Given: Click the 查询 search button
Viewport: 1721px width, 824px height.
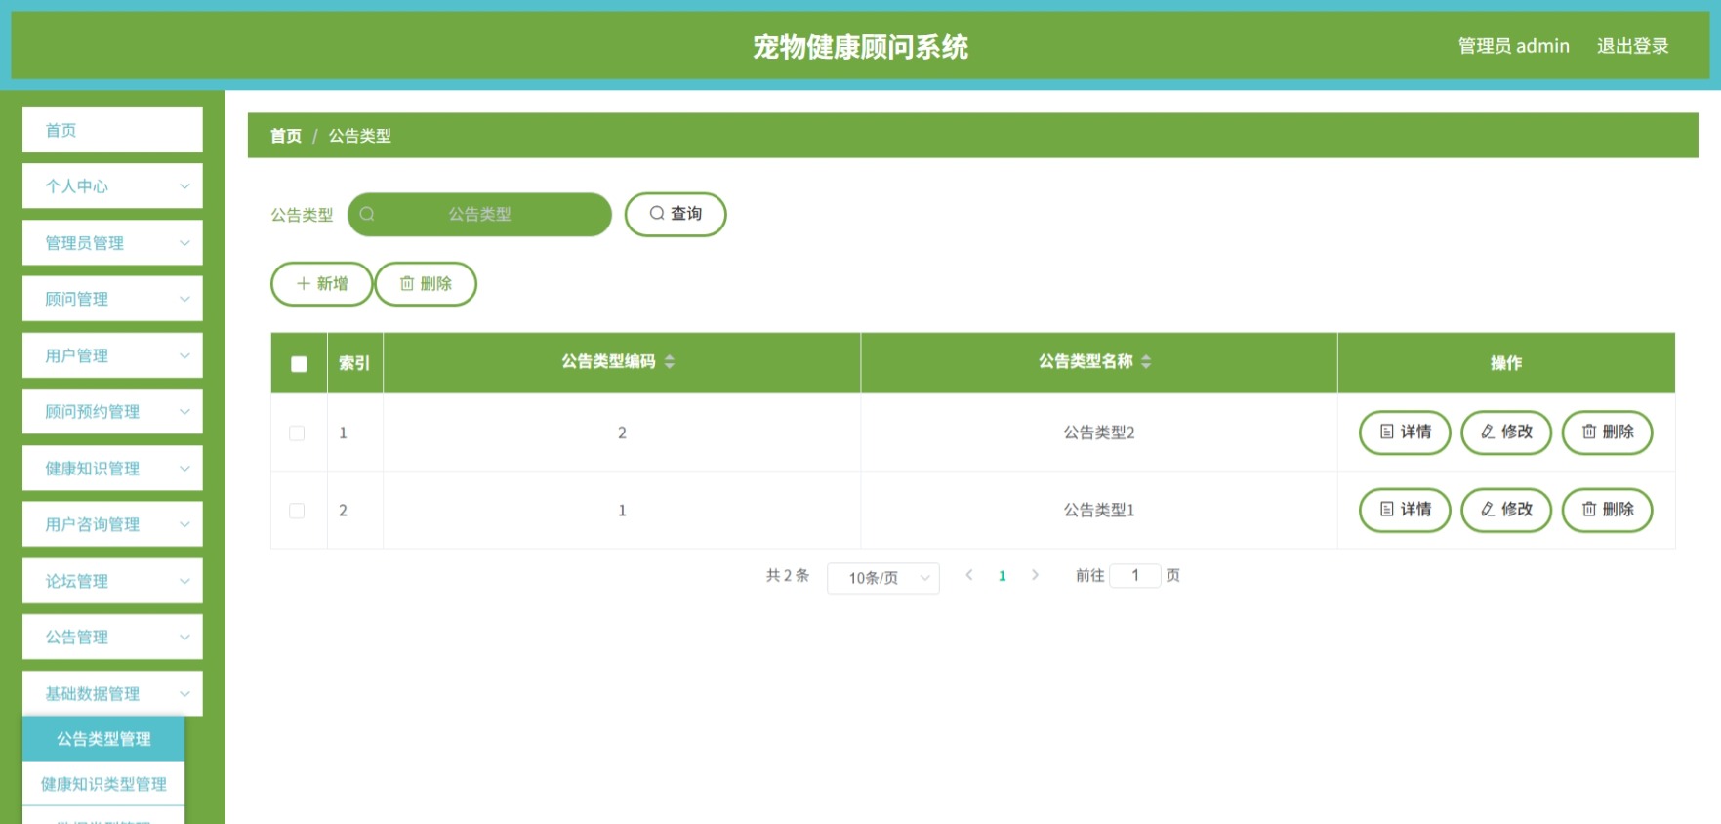Looking at the screenshot, I should click(x=676, y=214).
